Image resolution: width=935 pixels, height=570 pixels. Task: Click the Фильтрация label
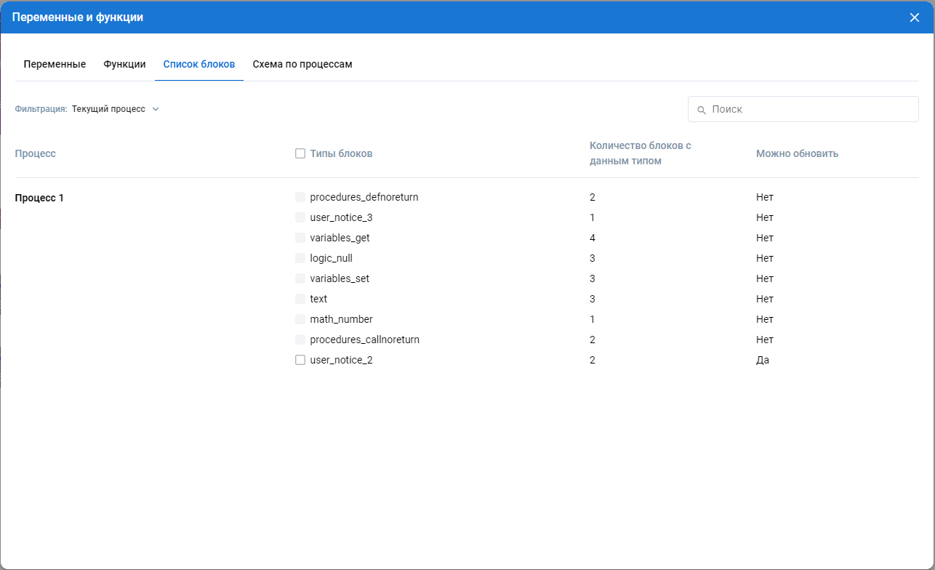[41, 109]
